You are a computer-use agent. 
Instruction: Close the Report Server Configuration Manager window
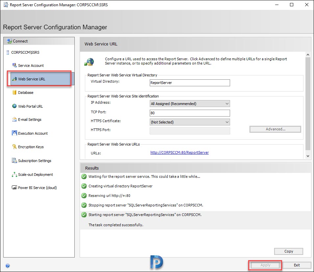point(306,5)
